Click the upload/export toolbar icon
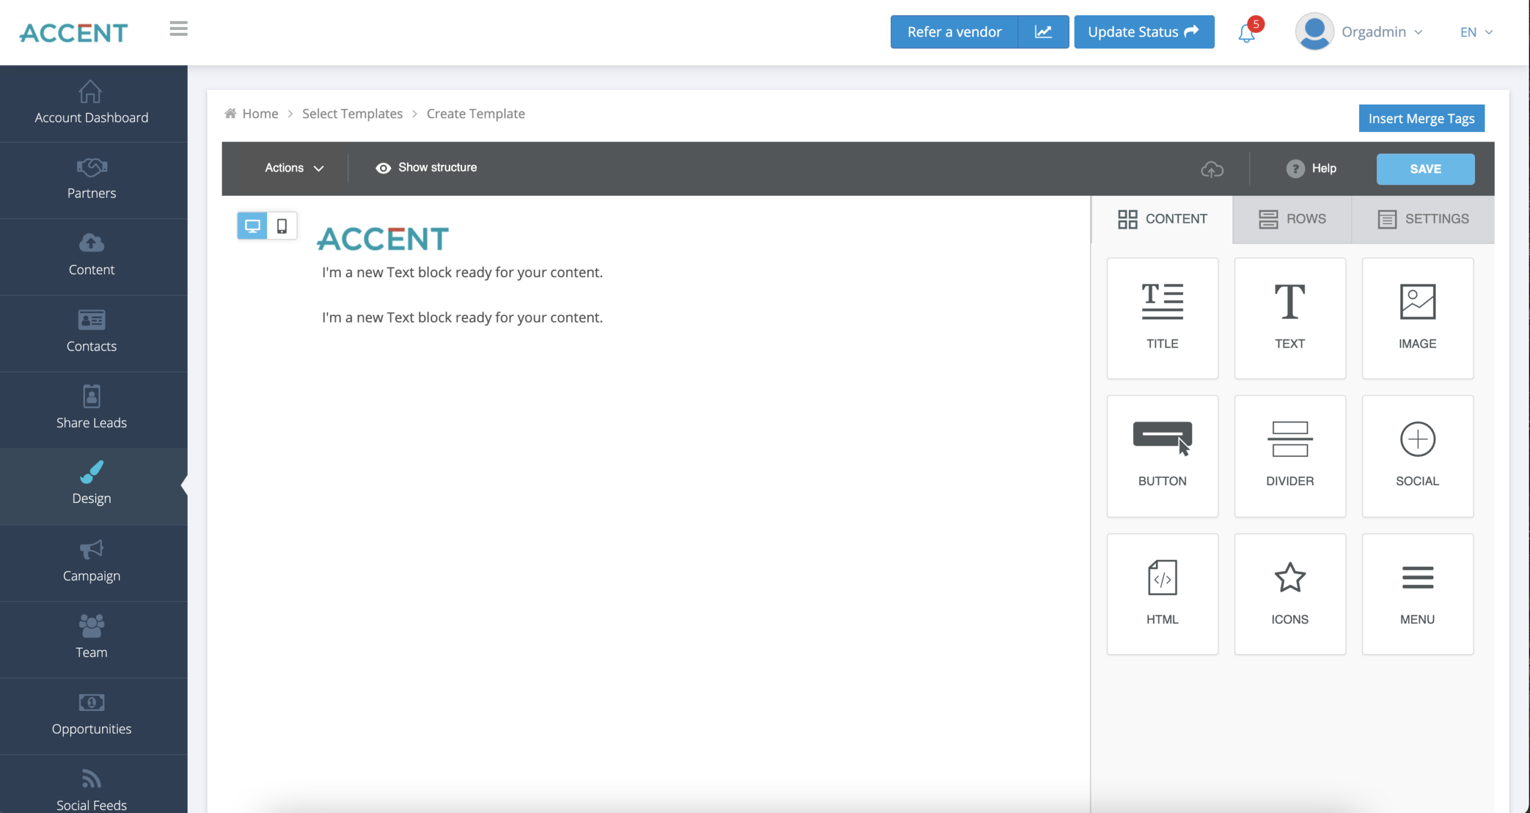This screenshot has height=813, width=1530. [1211, 169]
